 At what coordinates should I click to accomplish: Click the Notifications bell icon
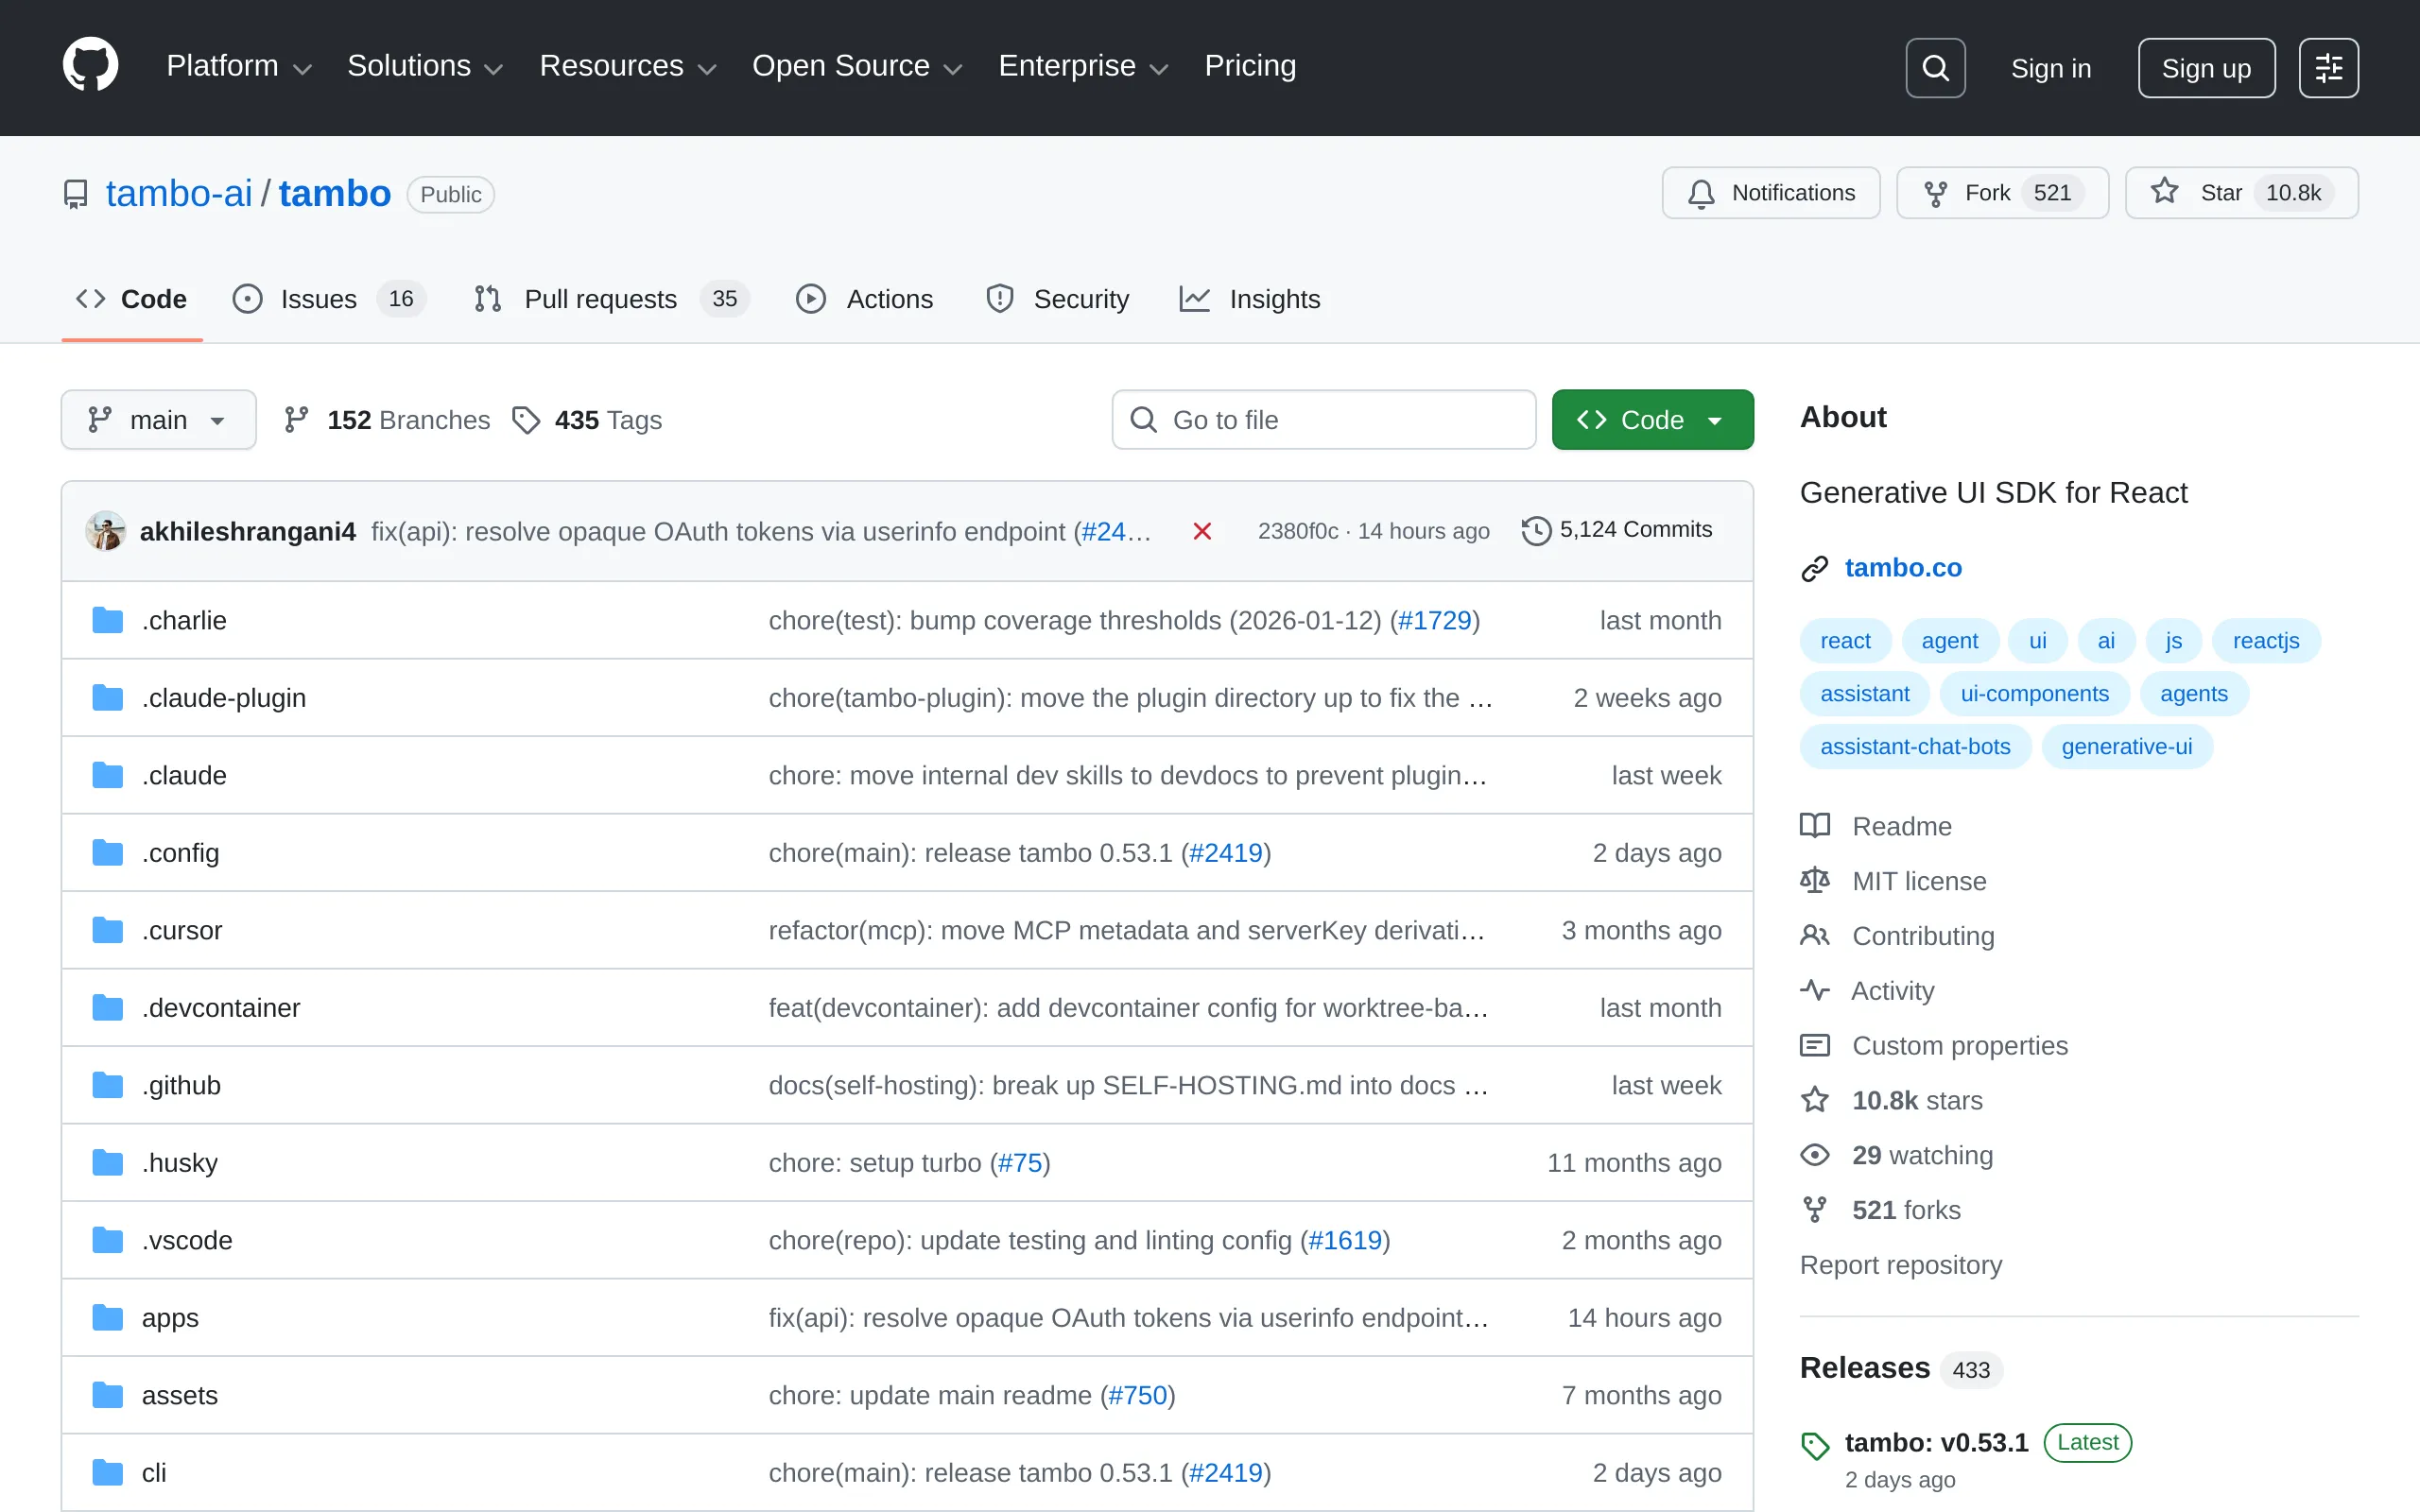pos(1700,193)
